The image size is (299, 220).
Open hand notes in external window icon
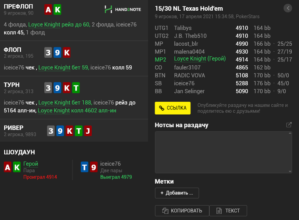(289, 125)
